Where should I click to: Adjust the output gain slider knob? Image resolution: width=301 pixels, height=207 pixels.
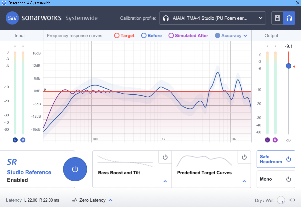click(289, 66)
